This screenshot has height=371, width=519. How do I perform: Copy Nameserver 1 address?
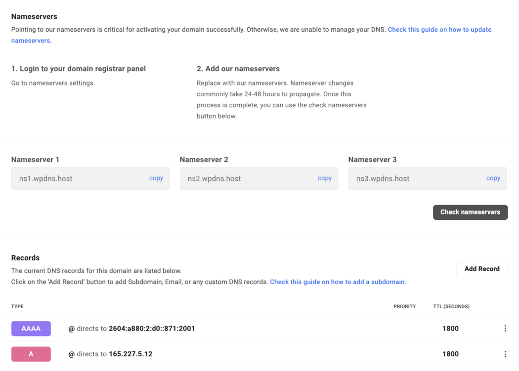click(156, 178)
